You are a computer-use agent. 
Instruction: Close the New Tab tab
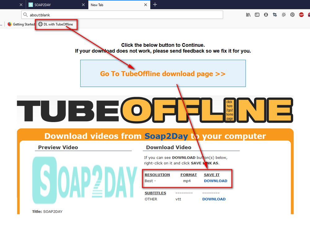(145, 5)
